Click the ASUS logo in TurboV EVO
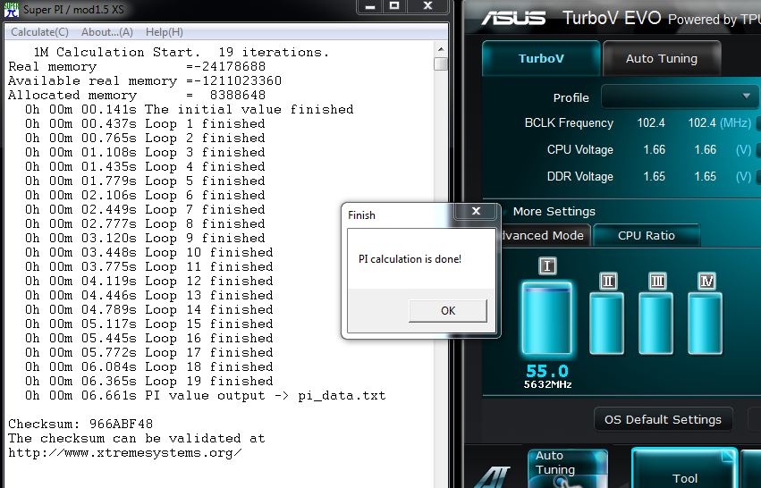Screen dimensions: 761x488 click(513, 19)
